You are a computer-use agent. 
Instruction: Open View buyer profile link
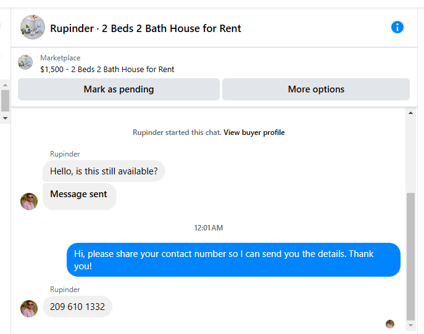[x=254, y=132]
